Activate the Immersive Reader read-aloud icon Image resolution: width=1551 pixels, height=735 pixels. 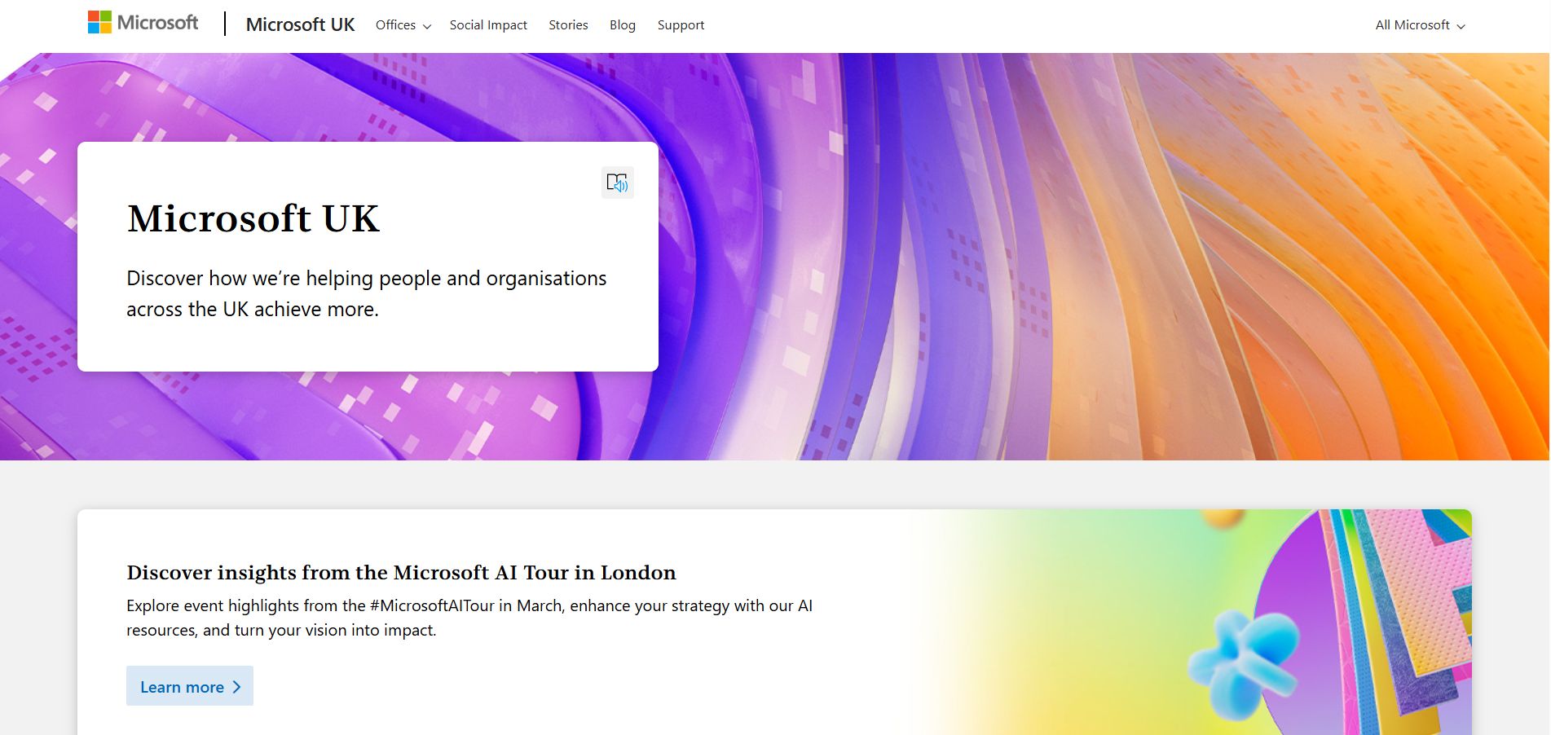tap(618, 183)
